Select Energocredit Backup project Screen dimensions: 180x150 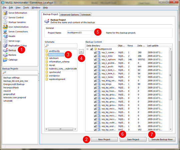point(14,84)
